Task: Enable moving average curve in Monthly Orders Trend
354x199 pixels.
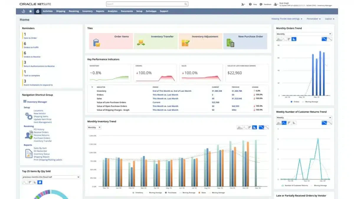Action: pyautogui.click(x=324, y=39)
